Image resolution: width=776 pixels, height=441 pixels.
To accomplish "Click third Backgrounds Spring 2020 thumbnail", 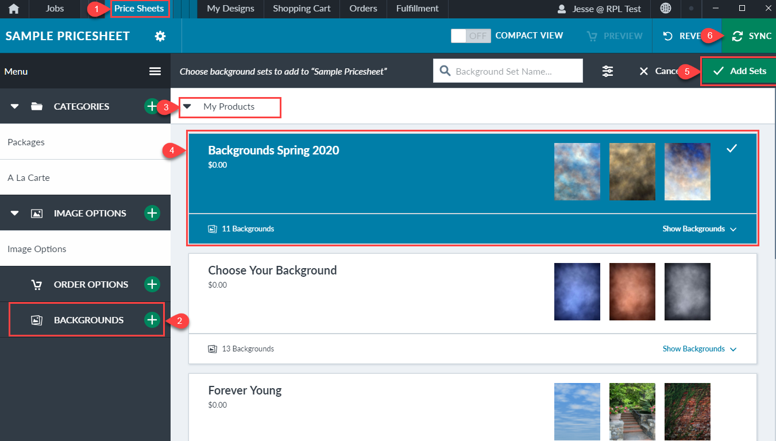I will tap(688, 172).
